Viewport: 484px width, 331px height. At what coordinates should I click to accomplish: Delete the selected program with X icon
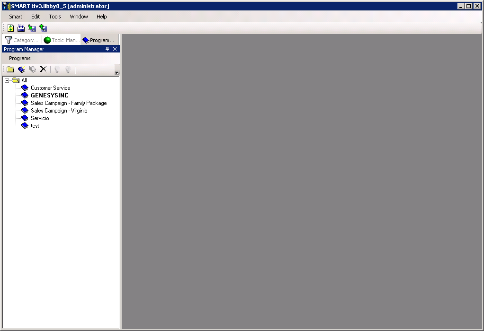43,70
